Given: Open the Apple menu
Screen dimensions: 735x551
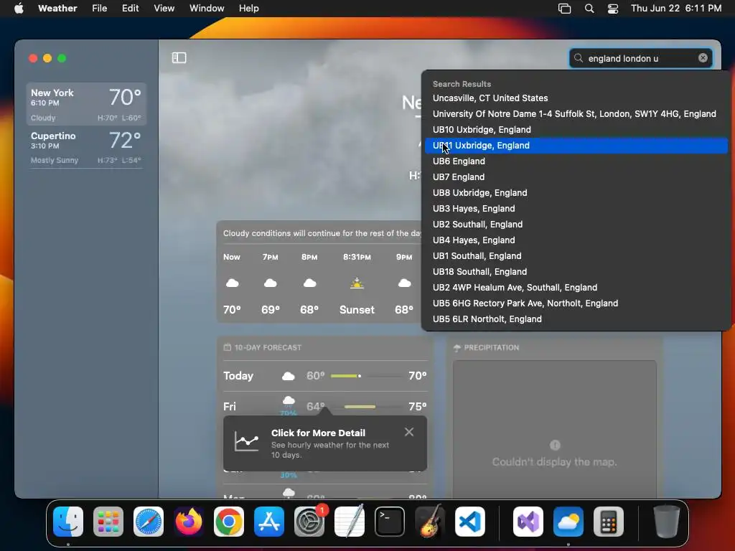Looking at the screenshot, I should (x=19, y=9).
